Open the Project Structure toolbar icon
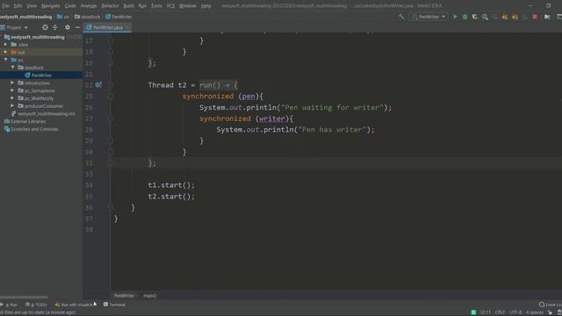This screenshot has height=316, width=562. (547, 17)
